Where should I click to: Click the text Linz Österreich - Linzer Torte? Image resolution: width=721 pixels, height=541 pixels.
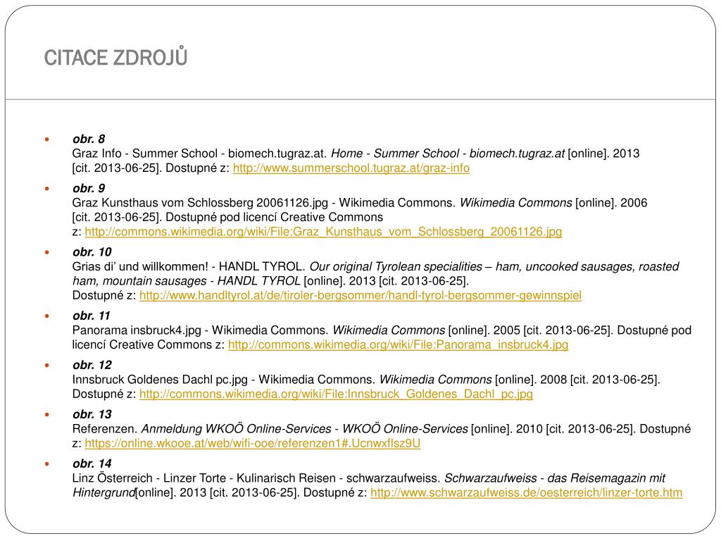click(149, 478)
